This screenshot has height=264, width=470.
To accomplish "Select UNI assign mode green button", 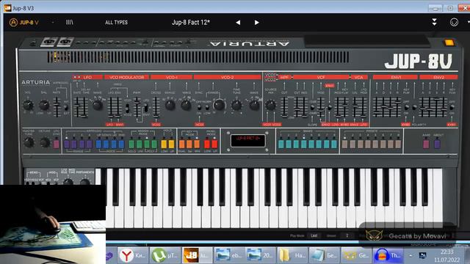I will click(139, 144).
